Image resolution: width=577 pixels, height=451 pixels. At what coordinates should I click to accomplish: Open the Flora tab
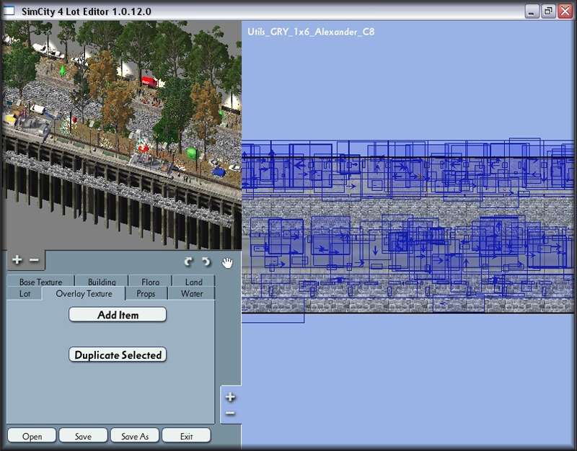150,281
